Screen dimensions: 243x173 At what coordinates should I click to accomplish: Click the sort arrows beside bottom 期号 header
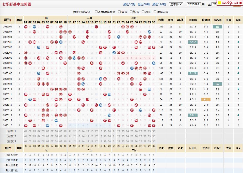coord(11,148)
